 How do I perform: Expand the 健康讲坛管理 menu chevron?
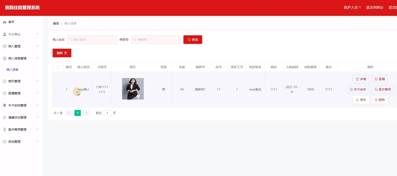click(x=37, y=117)
